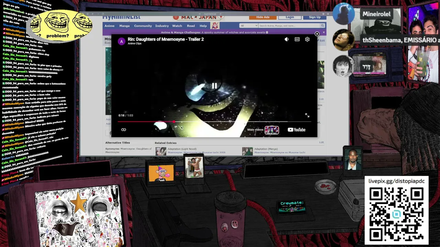440x247 pixels.
Task: Click the "Related Entries" heading
Action: 165,143
